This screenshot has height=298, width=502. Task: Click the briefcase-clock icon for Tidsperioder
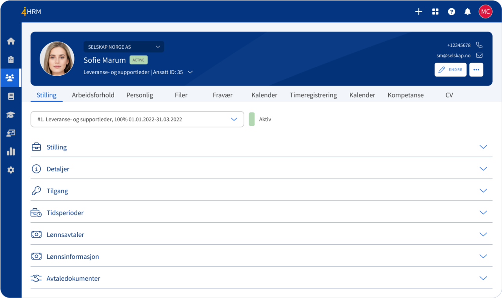(36, 213)
